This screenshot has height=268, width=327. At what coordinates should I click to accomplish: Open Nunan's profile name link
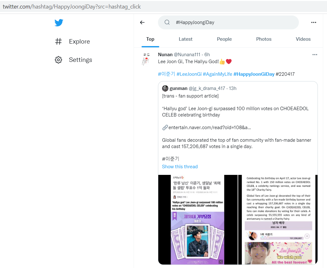[x=165, y=55]
